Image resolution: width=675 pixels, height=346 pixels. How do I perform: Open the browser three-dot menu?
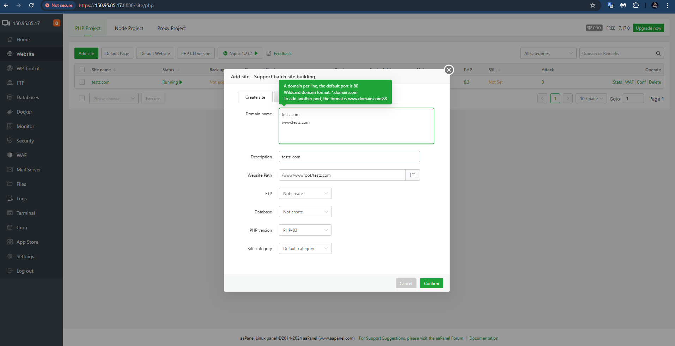pyautogui.click(x=668, y=5)
